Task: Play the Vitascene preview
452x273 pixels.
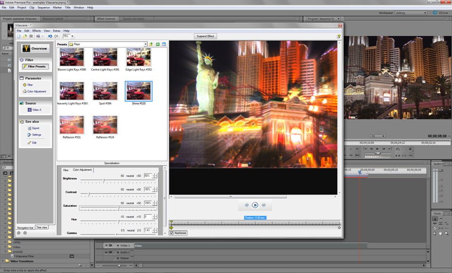Action: 255,205
